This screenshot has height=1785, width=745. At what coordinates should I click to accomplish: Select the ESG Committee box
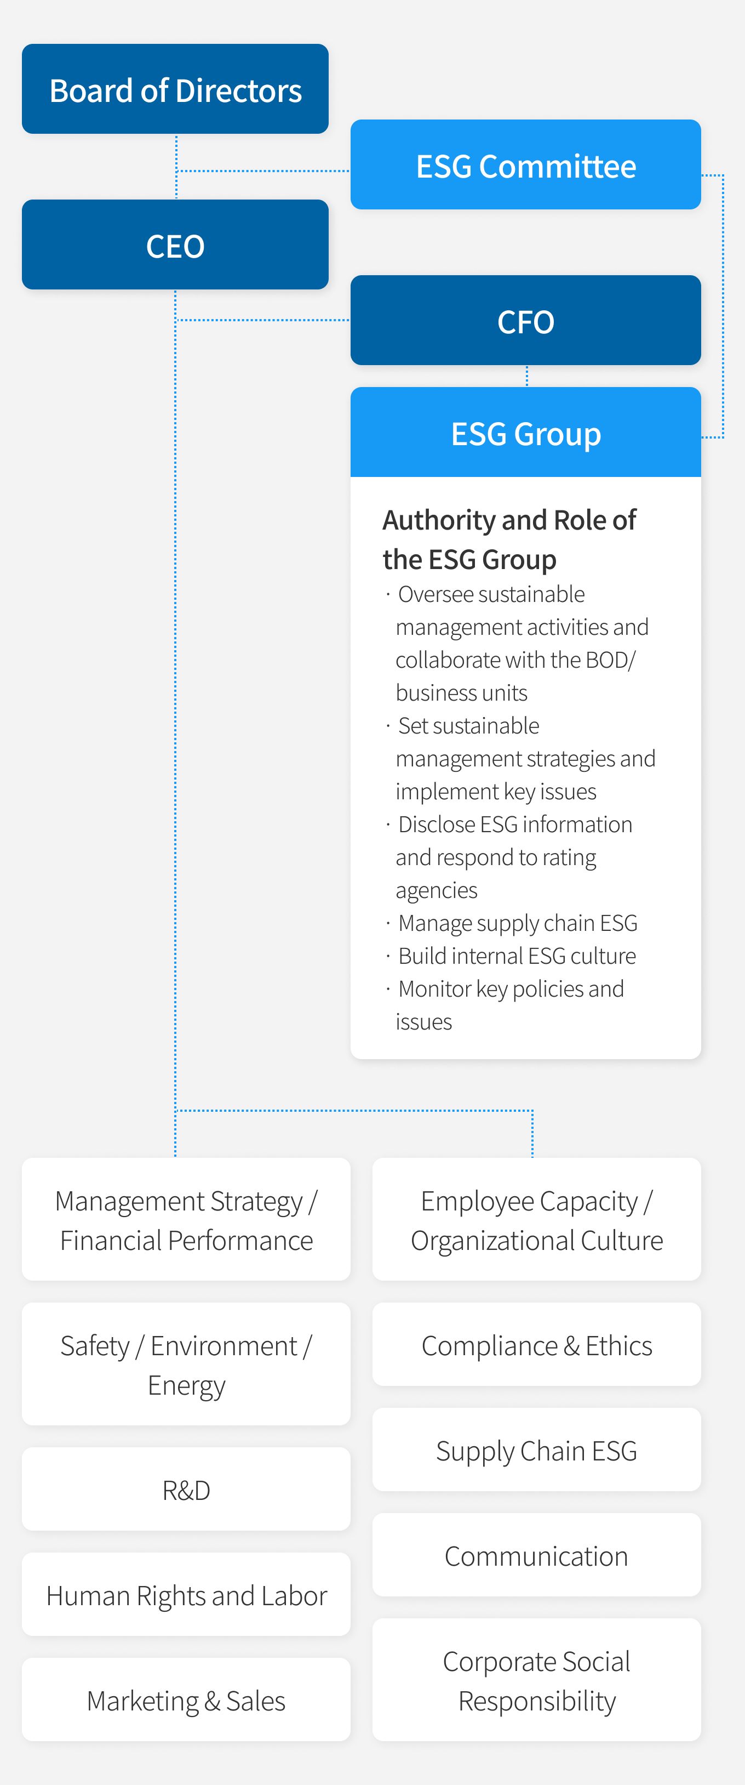pos(525,165)
